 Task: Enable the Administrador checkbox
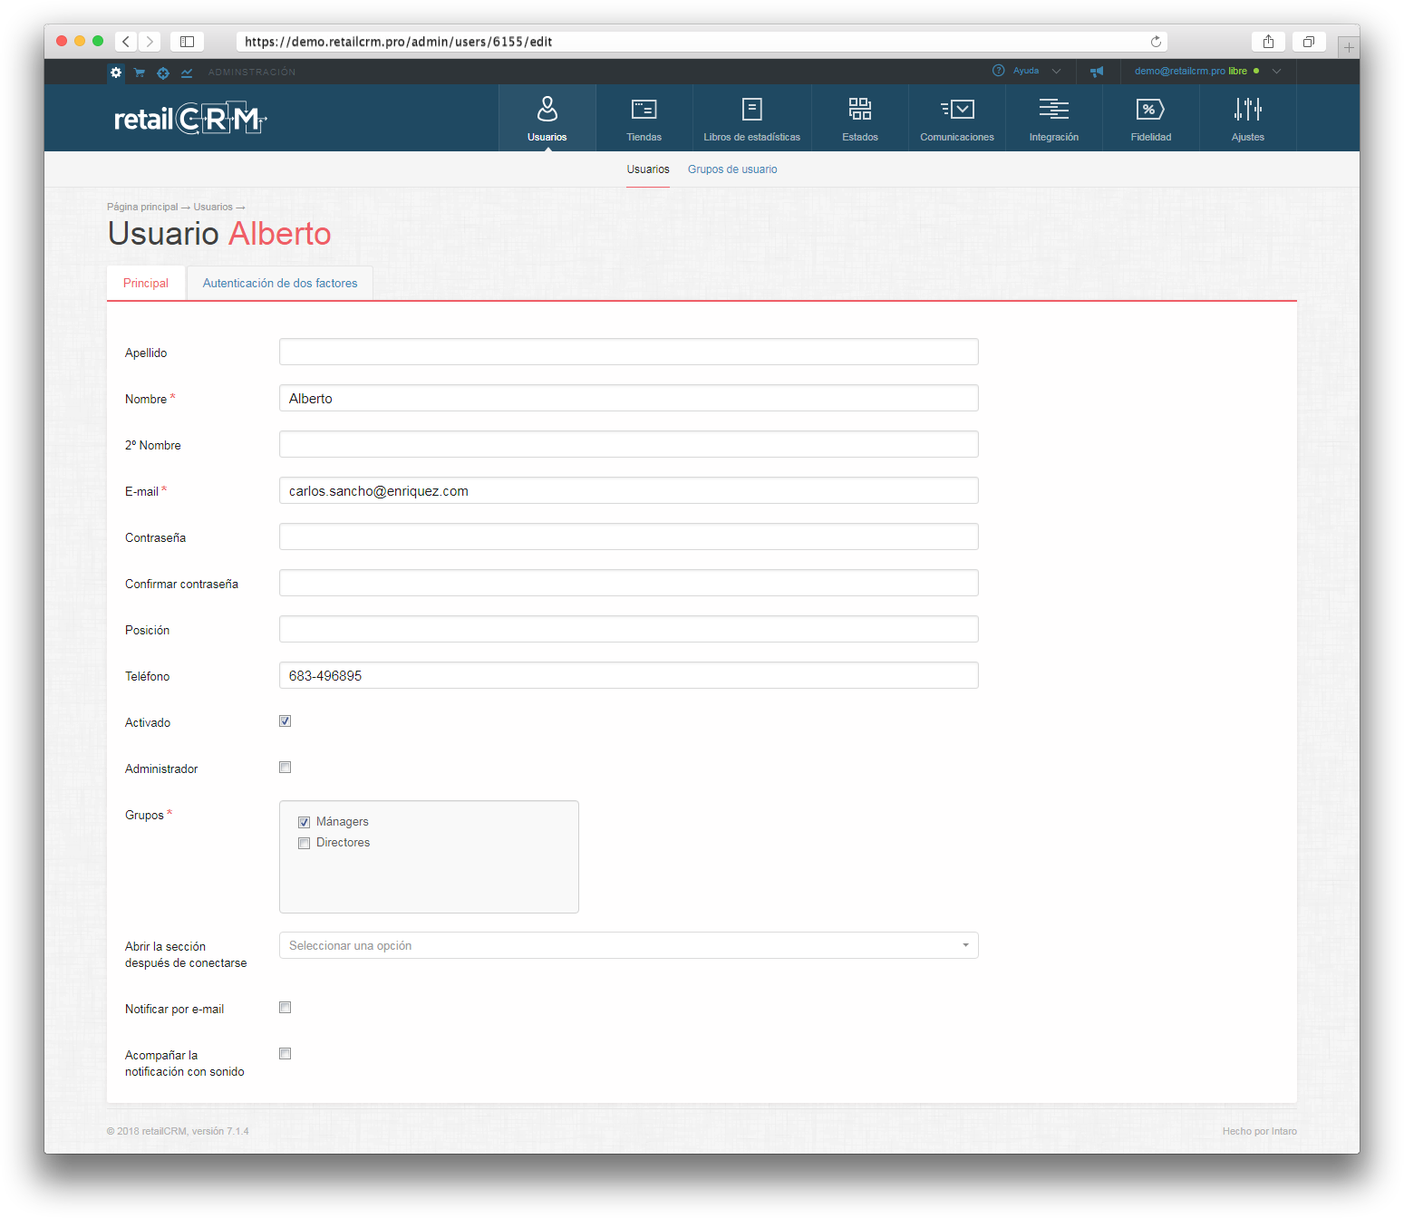[286, 768]
